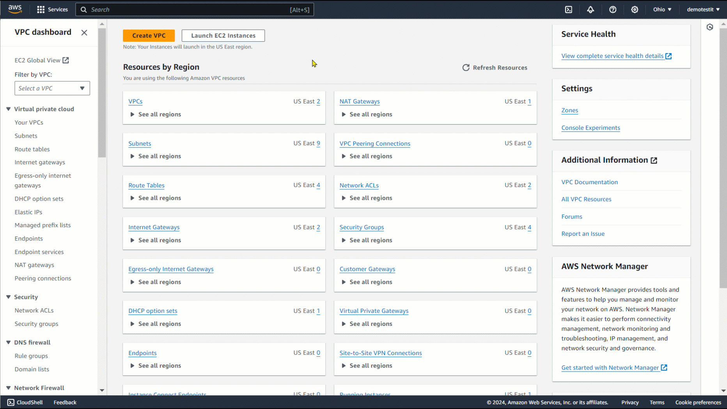Open Additional Information external link icon
Viewport: 727px width, 409px height.
654,160
